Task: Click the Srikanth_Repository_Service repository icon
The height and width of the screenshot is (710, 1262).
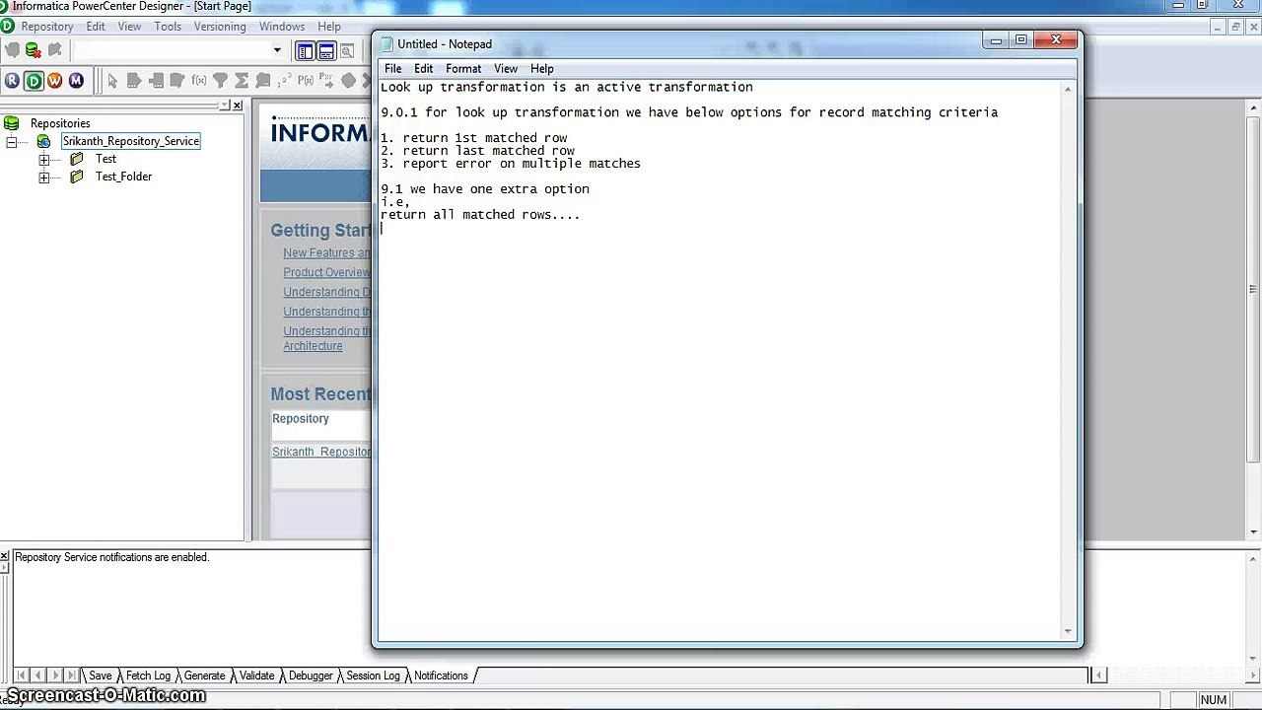Action: click(43, 141)
